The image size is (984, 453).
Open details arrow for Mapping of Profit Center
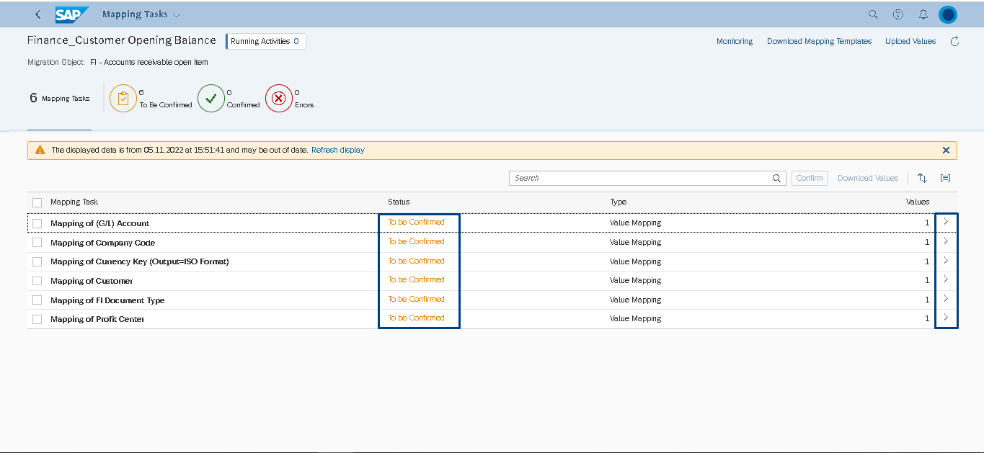coord(946,318)
